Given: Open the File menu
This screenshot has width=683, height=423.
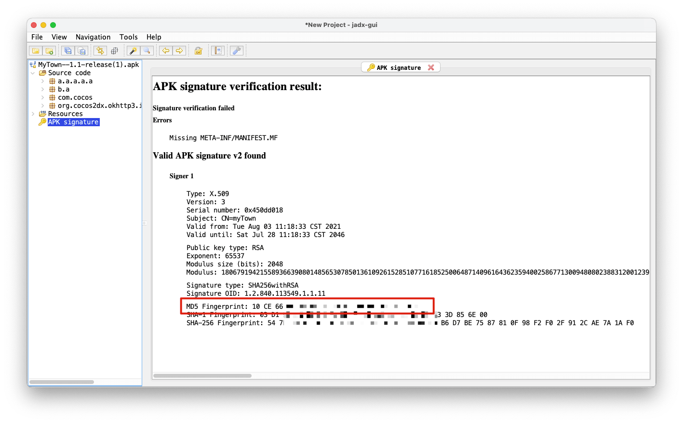Looking at the screenshot, I should (x=37, y=37).
